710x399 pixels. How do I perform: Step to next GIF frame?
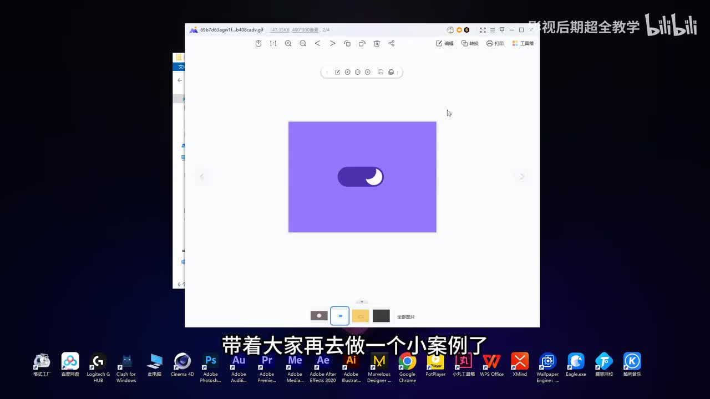pyautogui.click(x=367, y=72)
